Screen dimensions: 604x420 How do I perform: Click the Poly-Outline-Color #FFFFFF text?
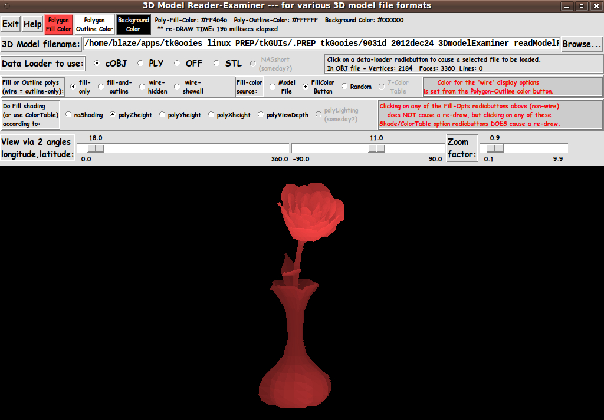tap(276, 20)
